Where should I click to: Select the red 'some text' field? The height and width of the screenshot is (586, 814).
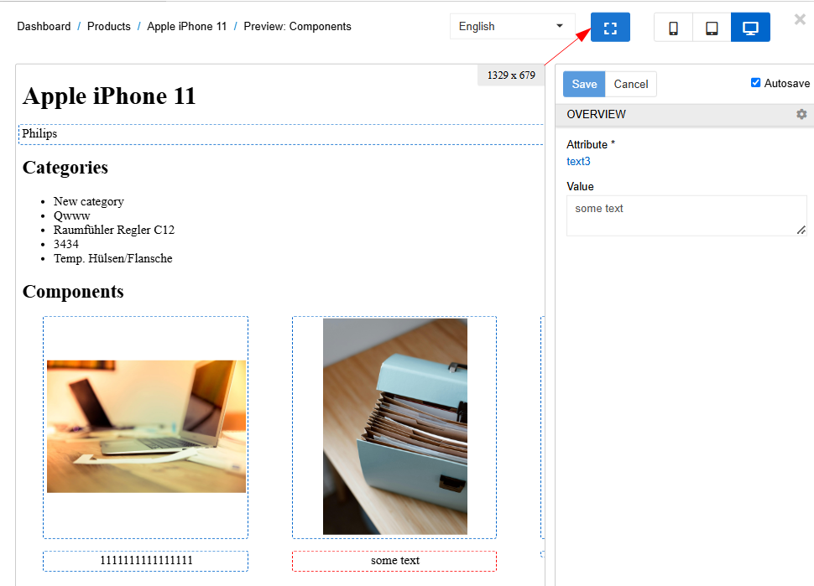pyautogui.click(x=394, y=561)
